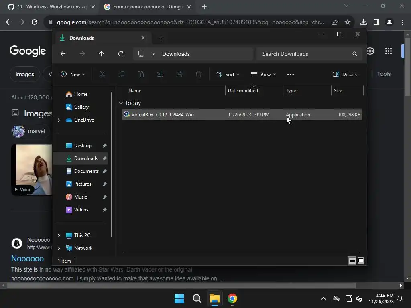
Task: Open Chrome downloads icon
Action: 364,22
